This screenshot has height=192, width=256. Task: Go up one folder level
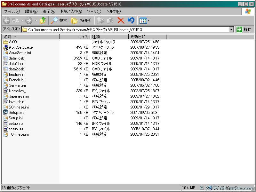pos(43,20)
